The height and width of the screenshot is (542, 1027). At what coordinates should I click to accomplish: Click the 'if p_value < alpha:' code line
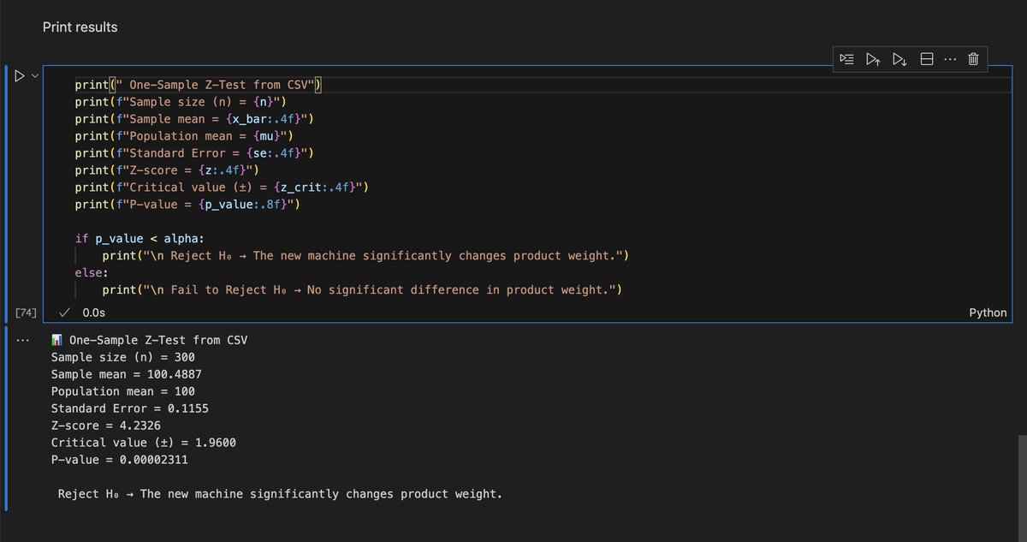coord(140,238)
